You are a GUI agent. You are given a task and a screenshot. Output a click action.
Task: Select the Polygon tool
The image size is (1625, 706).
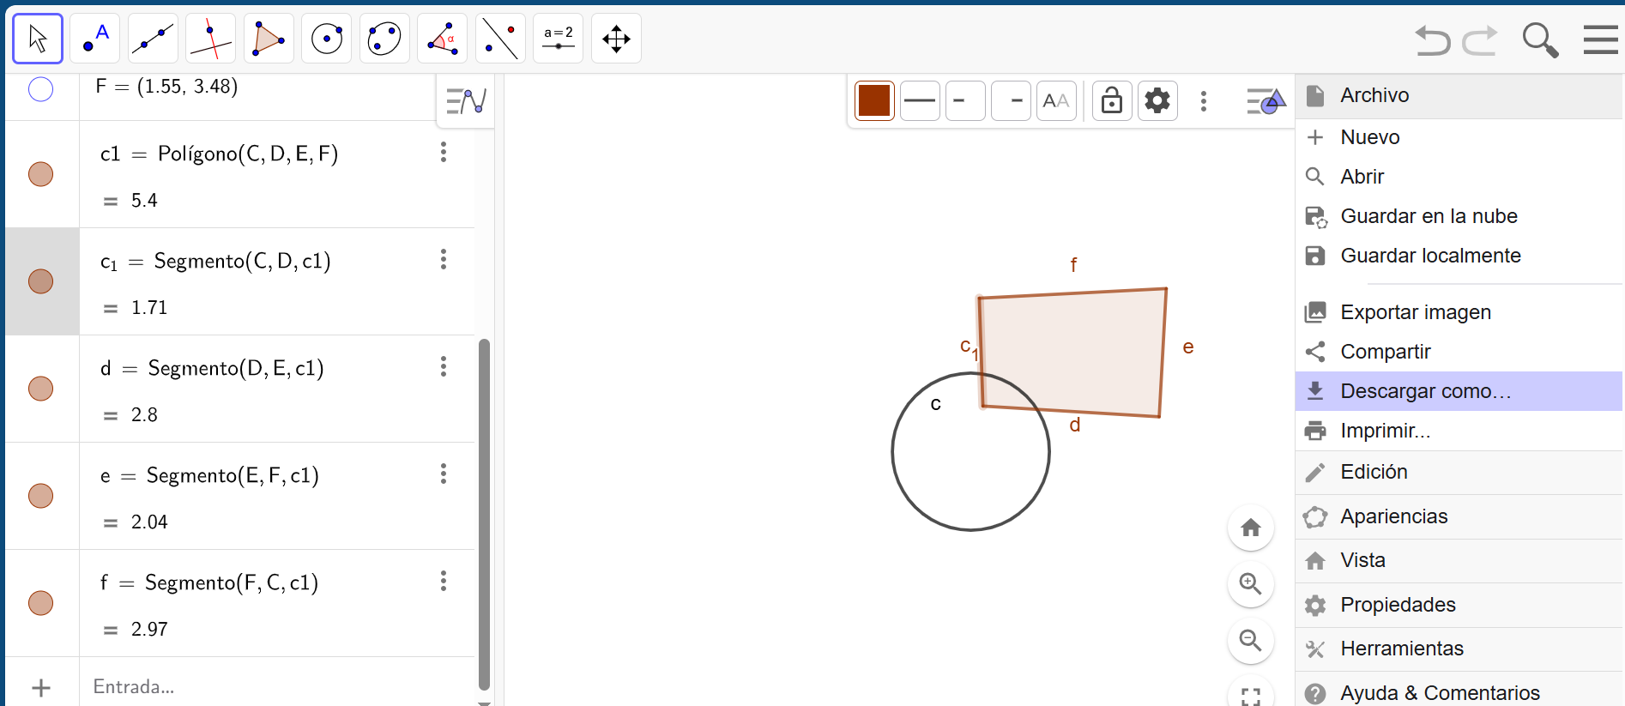click(x=269, y=39)
